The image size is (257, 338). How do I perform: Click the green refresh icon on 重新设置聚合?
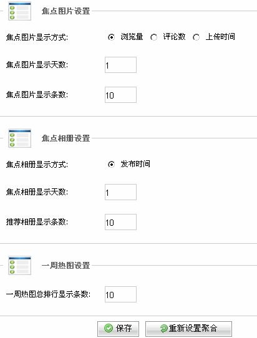click(x=163, y=328)
